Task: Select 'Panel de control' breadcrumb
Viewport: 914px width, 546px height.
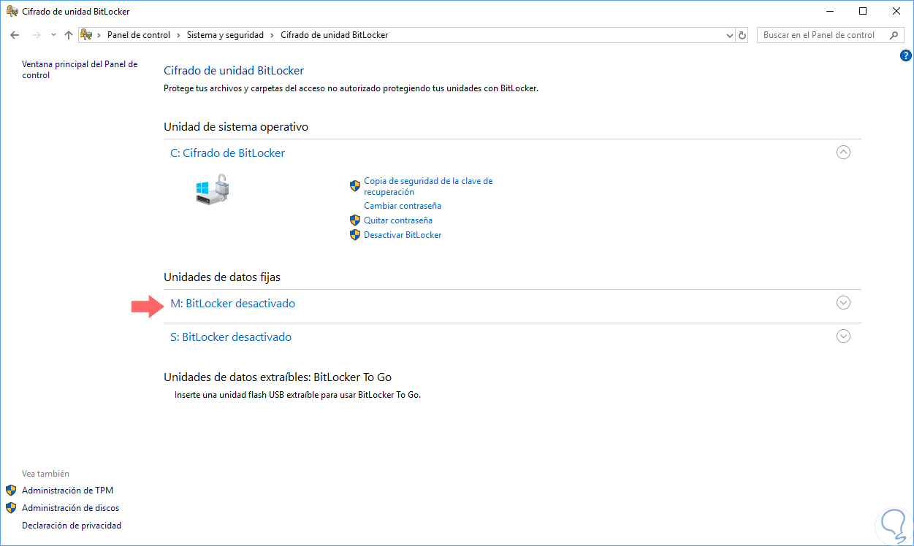Action: tap(139, 35)
